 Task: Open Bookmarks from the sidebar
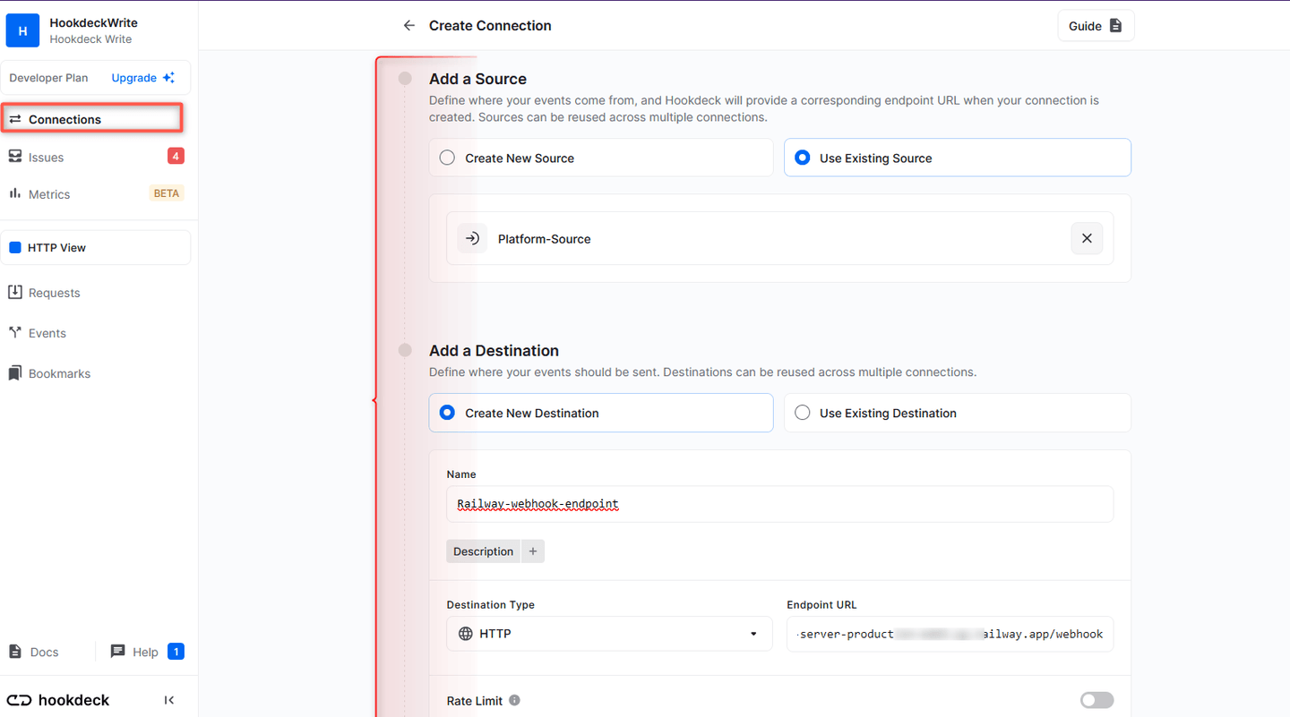57,373
